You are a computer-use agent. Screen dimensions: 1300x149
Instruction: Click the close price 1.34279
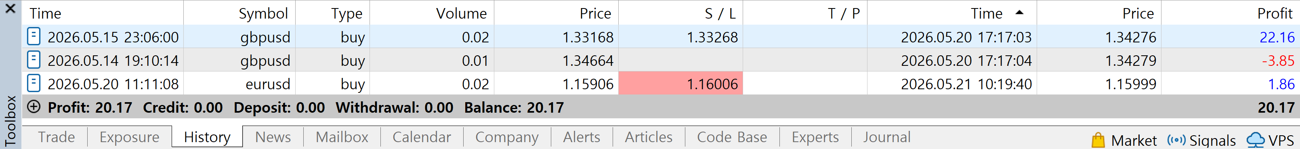click(1130, 61)
